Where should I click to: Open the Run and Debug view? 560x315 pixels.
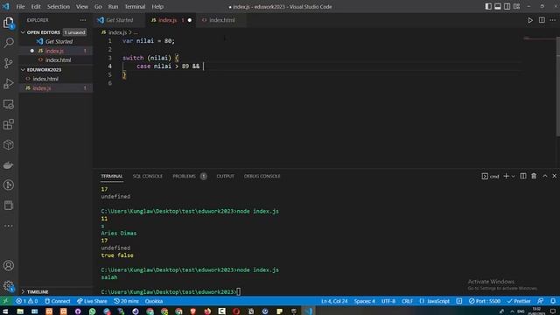(9, 84)
